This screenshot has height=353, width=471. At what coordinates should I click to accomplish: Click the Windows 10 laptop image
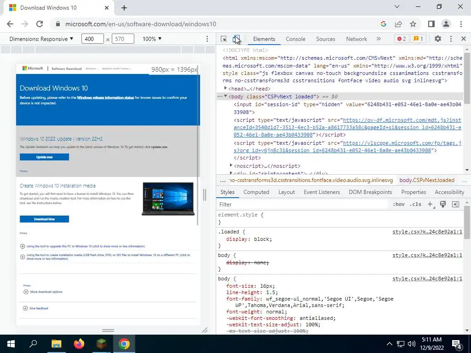click(x=168, y=199)
